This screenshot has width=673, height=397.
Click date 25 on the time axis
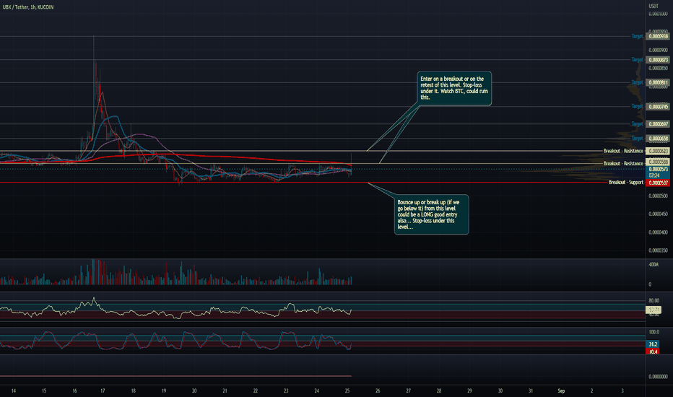pyautogui.click(x=347, y=391)
